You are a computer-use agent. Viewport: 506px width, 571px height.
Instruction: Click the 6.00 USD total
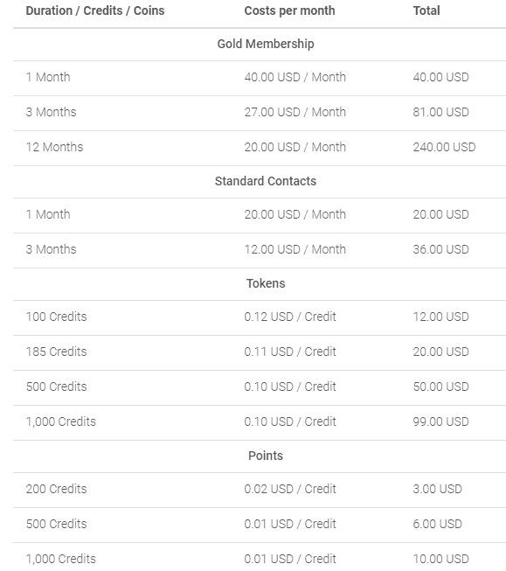tap(437, 524)
